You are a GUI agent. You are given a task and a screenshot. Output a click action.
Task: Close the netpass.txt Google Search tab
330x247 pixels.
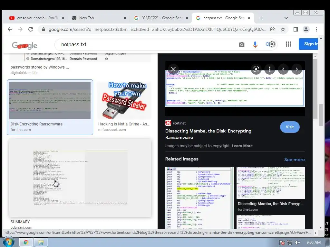point(249,18)
